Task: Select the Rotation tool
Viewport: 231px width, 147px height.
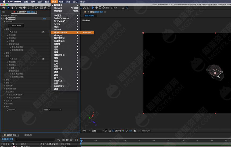Action: tap(33, 8)
